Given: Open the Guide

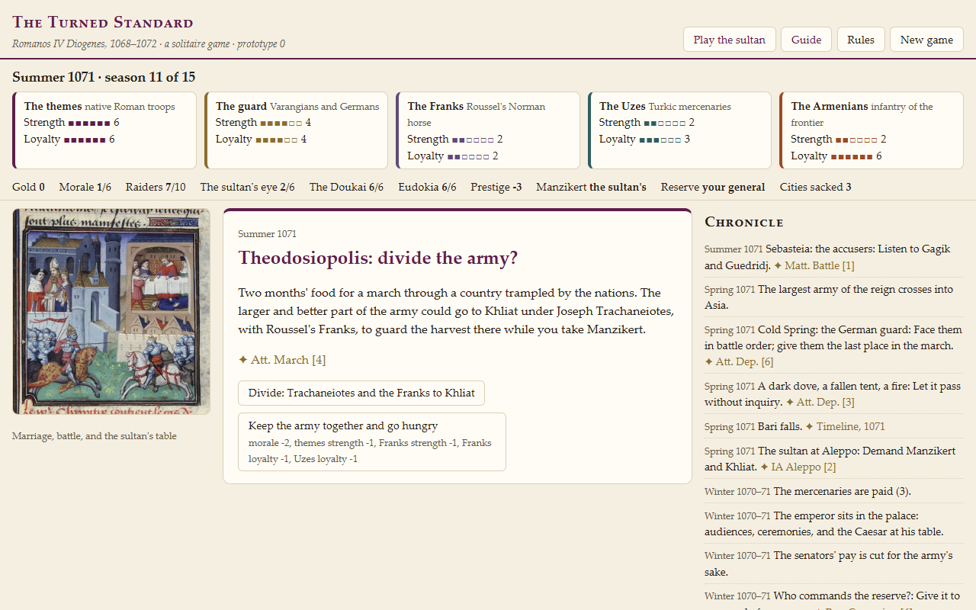Looking at the screenshot, I should pos(806,40).
